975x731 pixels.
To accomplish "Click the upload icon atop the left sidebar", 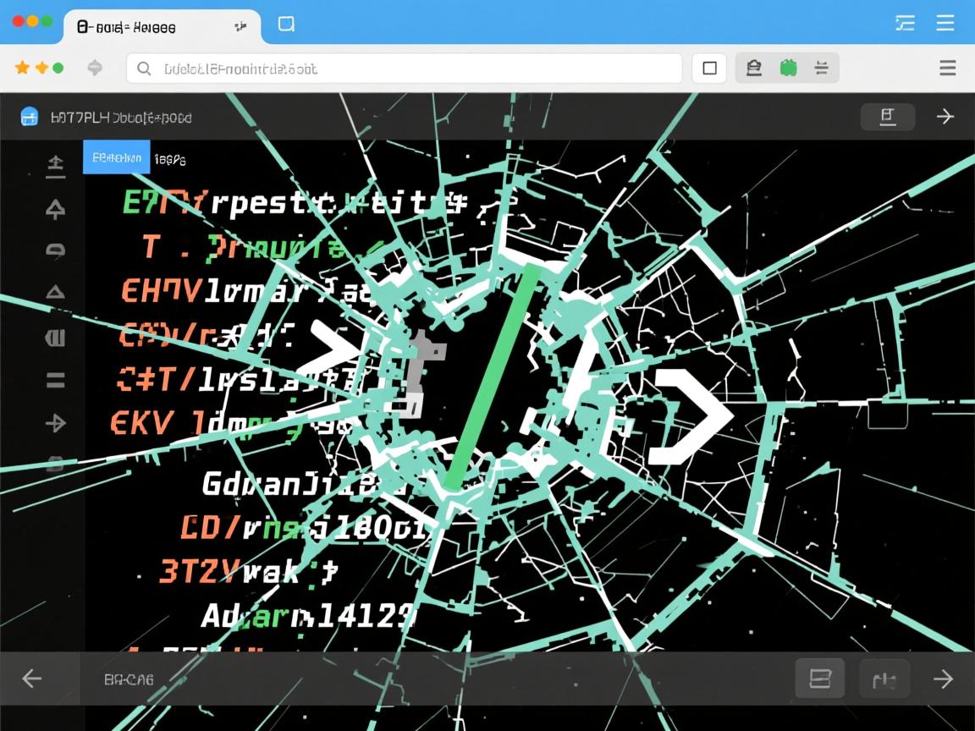I will 55,167.
